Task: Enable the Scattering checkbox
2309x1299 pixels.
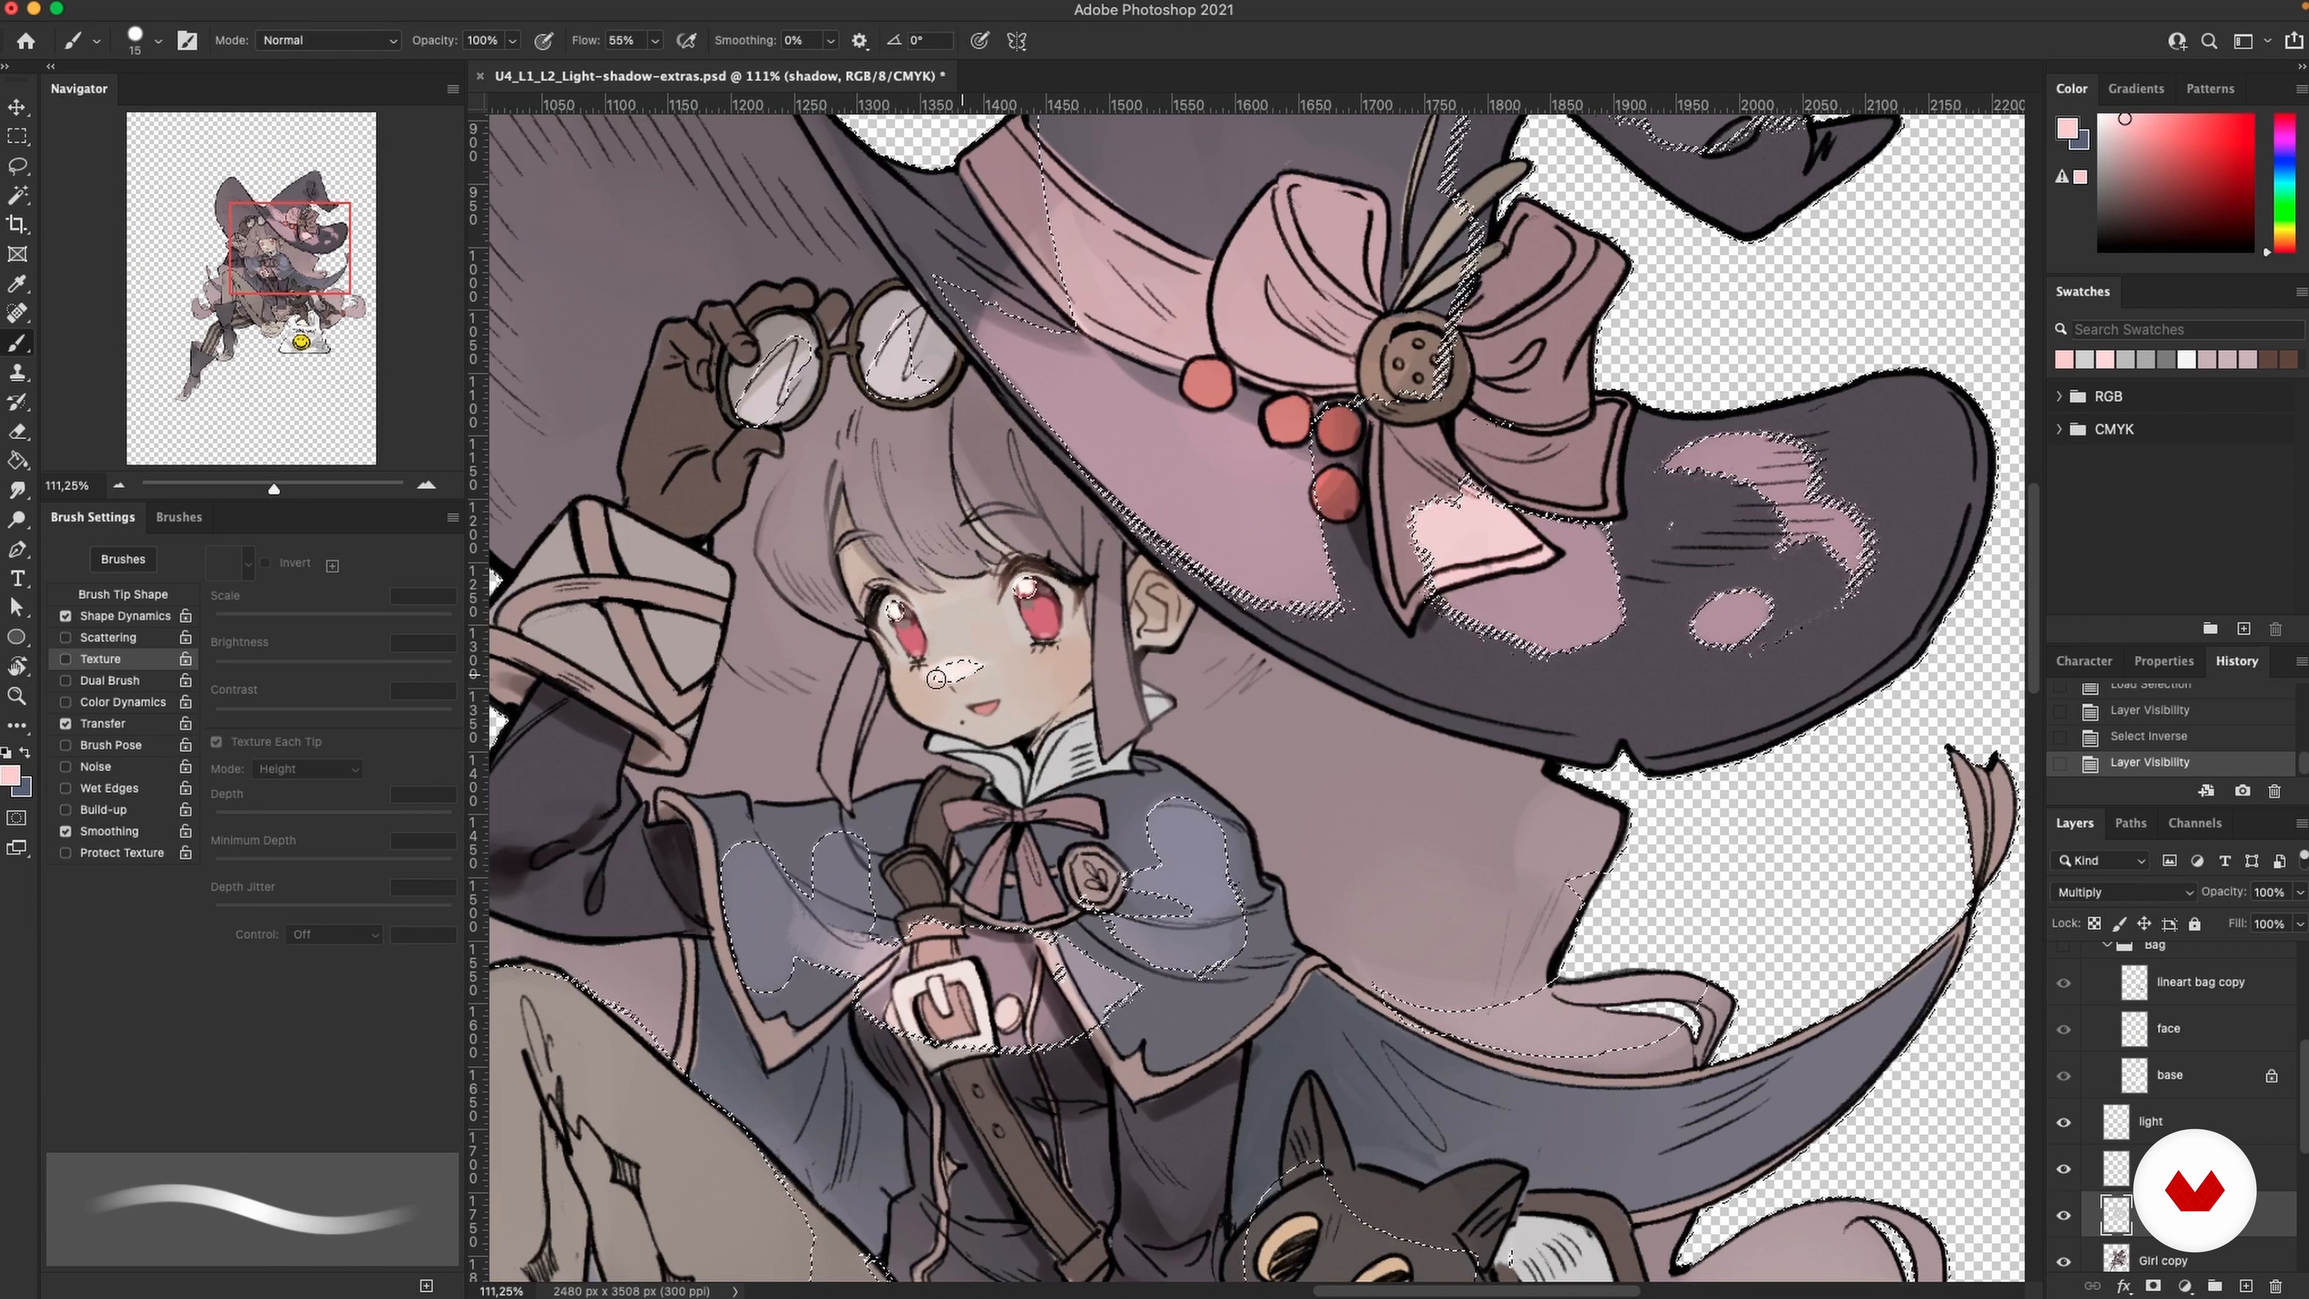Action: coord(66,637)
